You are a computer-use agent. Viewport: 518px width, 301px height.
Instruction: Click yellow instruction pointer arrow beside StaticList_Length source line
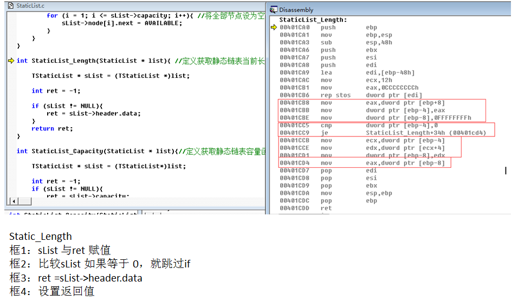[x=11, y=61]
